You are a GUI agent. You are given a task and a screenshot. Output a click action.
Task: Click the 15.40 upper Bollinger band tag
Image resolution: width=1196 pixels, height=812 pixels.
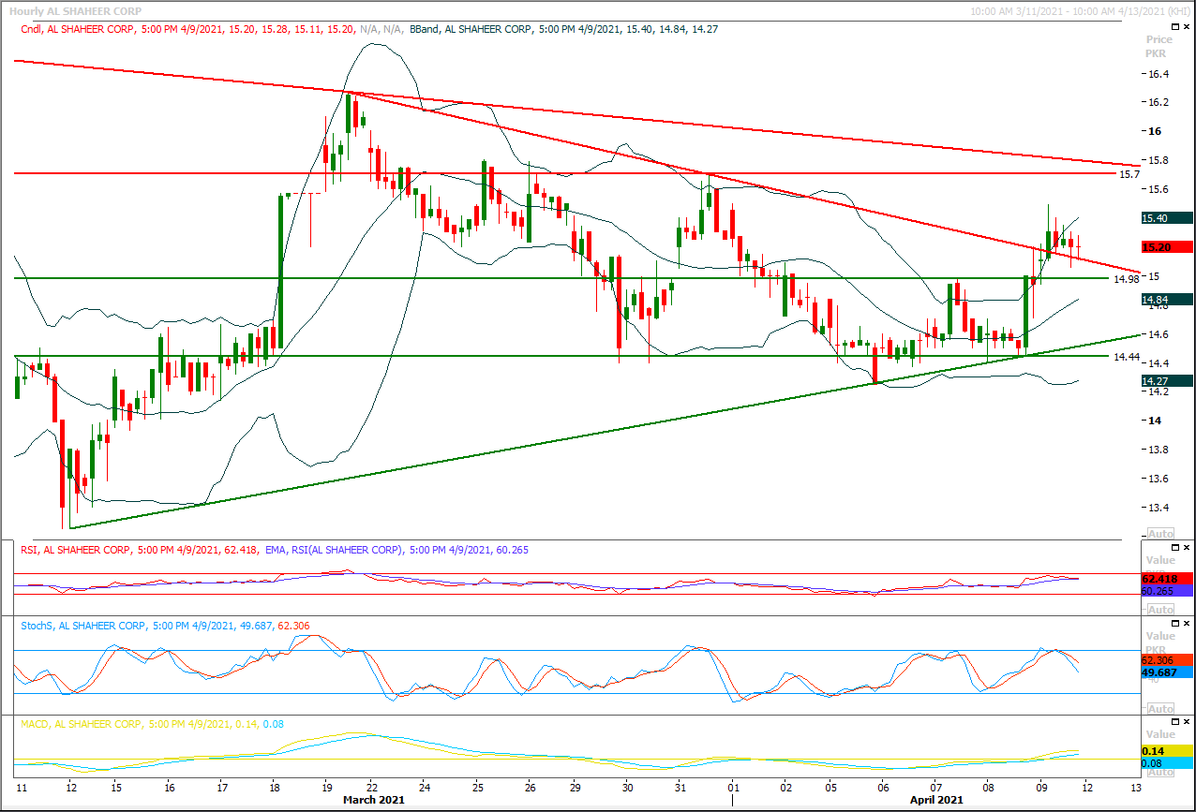click(x=1167, y=218)
